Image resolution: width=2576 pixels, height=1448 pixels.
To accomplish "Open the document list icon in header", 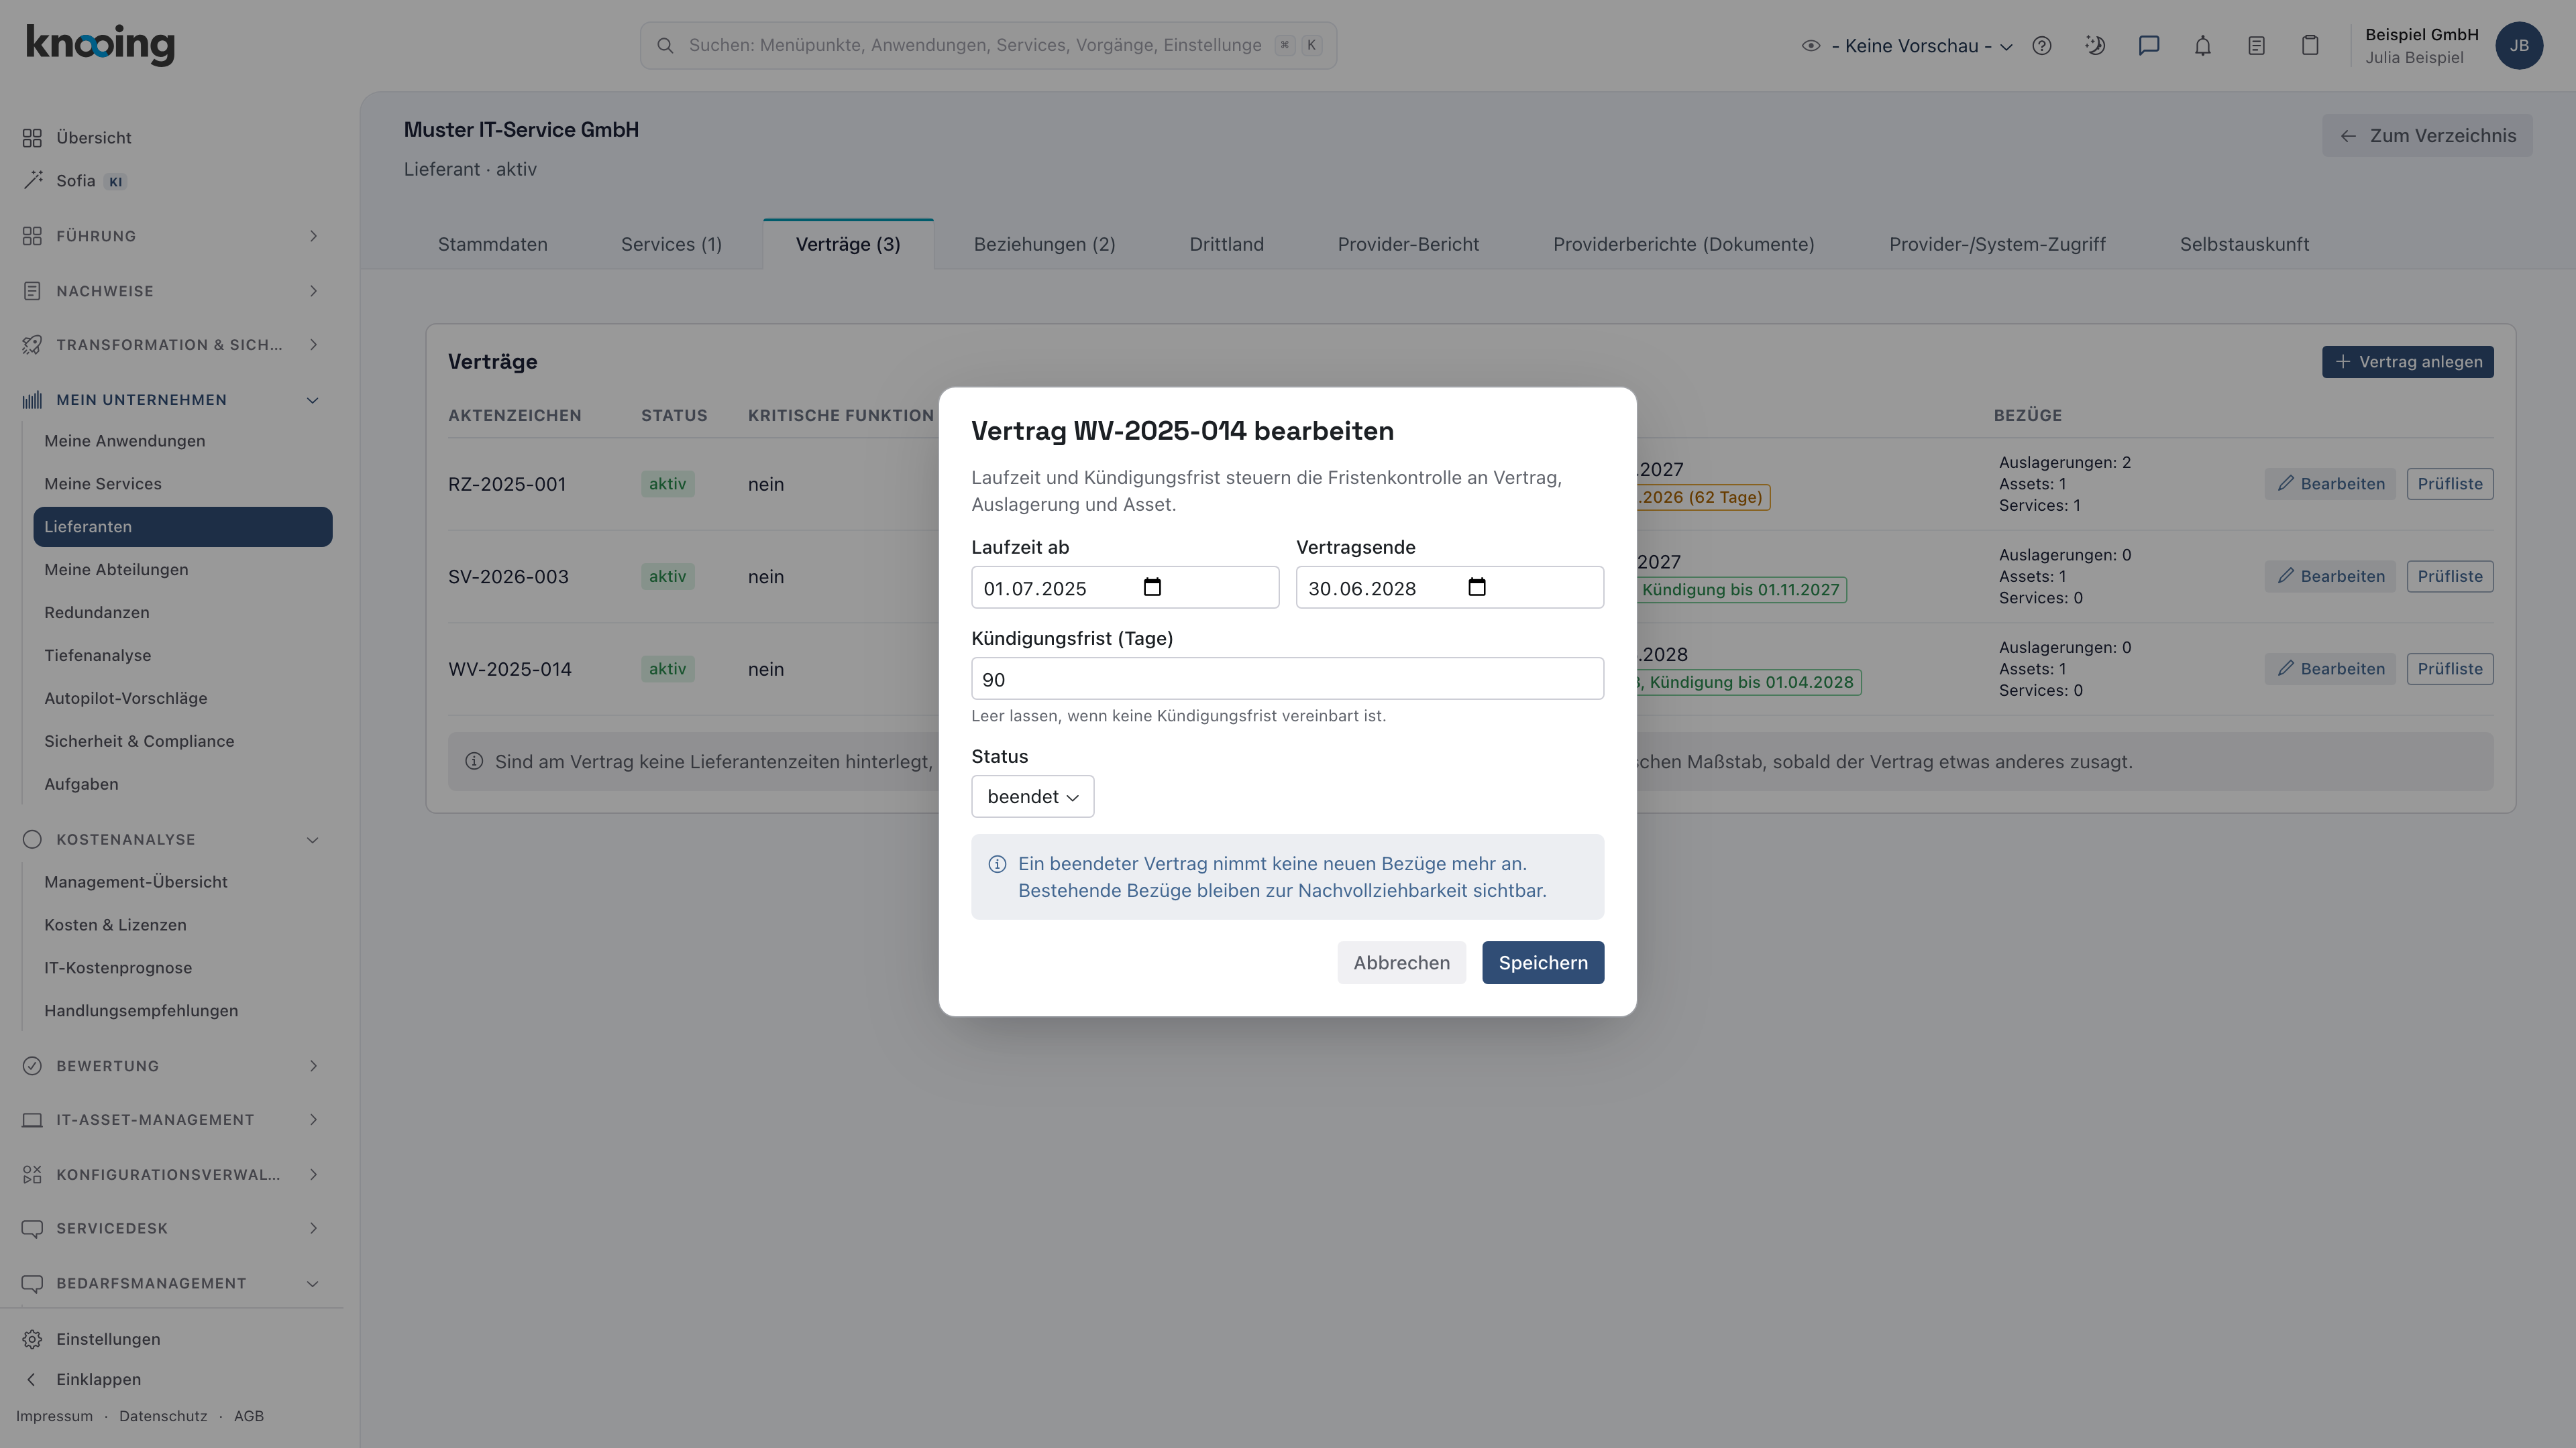I will pyautogui.click(x=2256, y=46).
